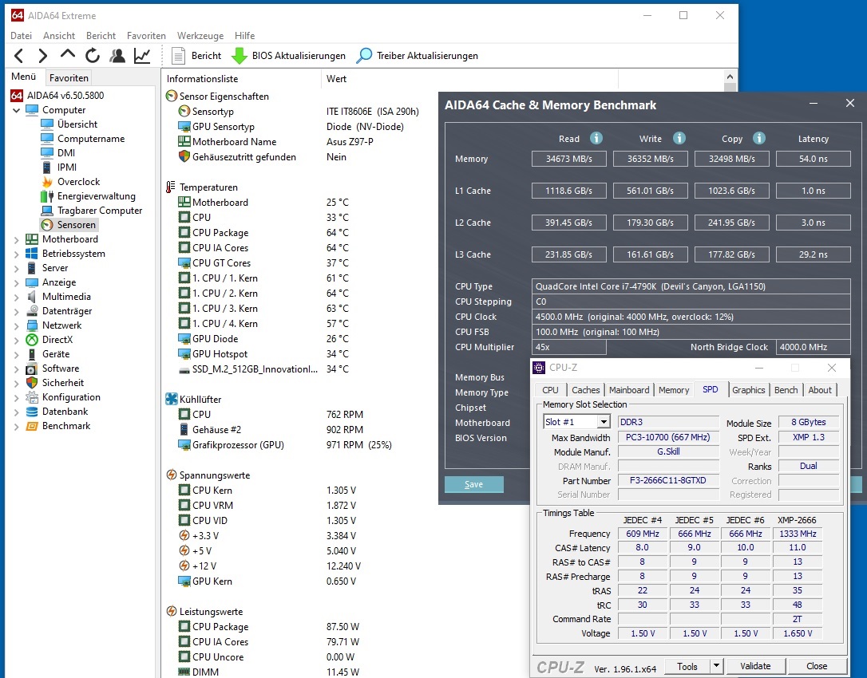Click the Treiber Aktualisierungen magnifier icon

(364, 56)
